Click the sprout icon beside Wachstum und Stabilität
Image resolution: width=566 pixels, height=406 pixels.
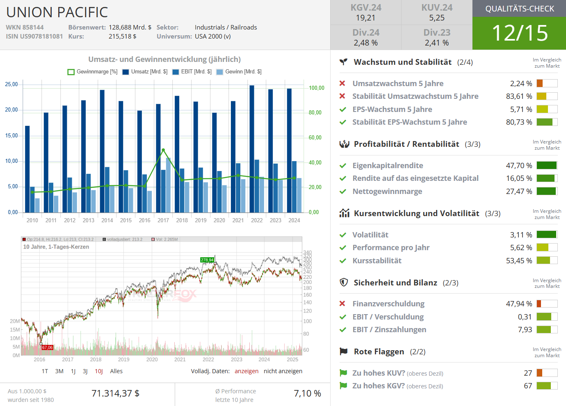click(344, 62)
